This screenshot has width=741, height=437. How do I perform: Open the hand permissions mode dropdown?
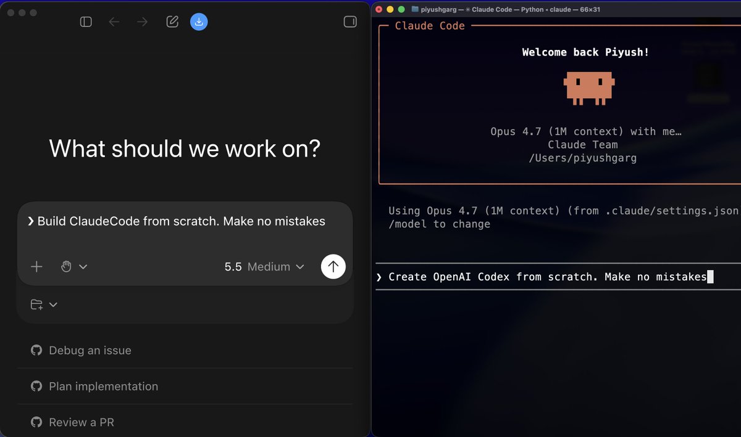(73, 267)
